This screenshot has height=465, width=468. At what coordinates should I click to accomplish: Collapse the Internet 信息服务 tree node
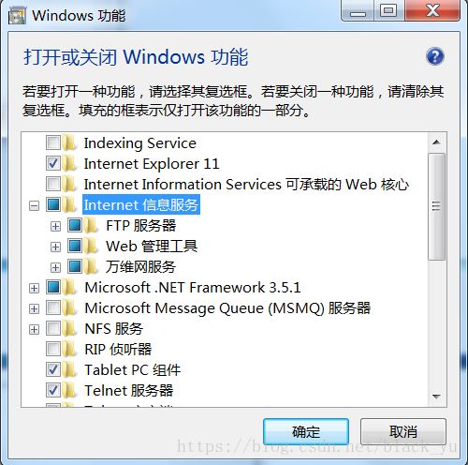[34, 205]
